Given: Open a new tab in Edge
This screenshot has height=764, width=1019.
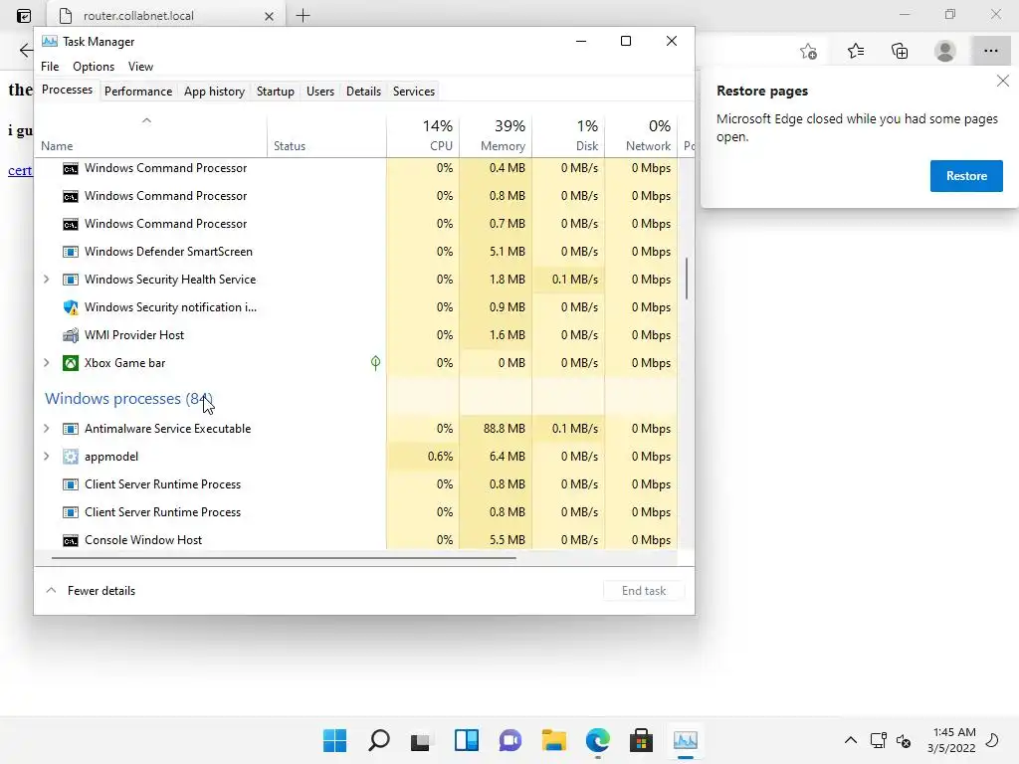Looking at the screenshot, I should click(303, 16).
